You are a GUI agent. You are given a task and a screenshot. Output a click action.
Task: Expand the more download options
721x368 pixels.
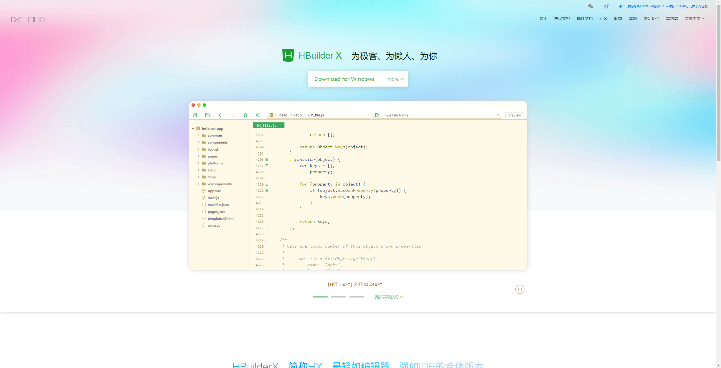tap(394, 79)
